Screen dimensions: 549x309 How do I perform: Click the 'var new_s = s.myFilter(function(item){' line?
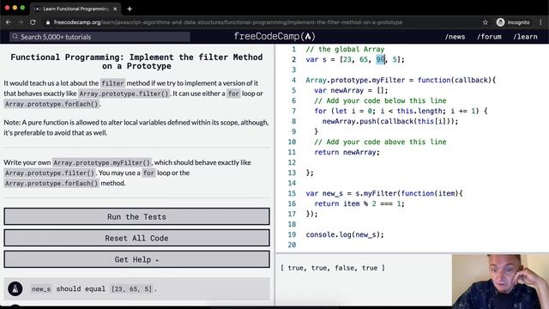[384, 193]
